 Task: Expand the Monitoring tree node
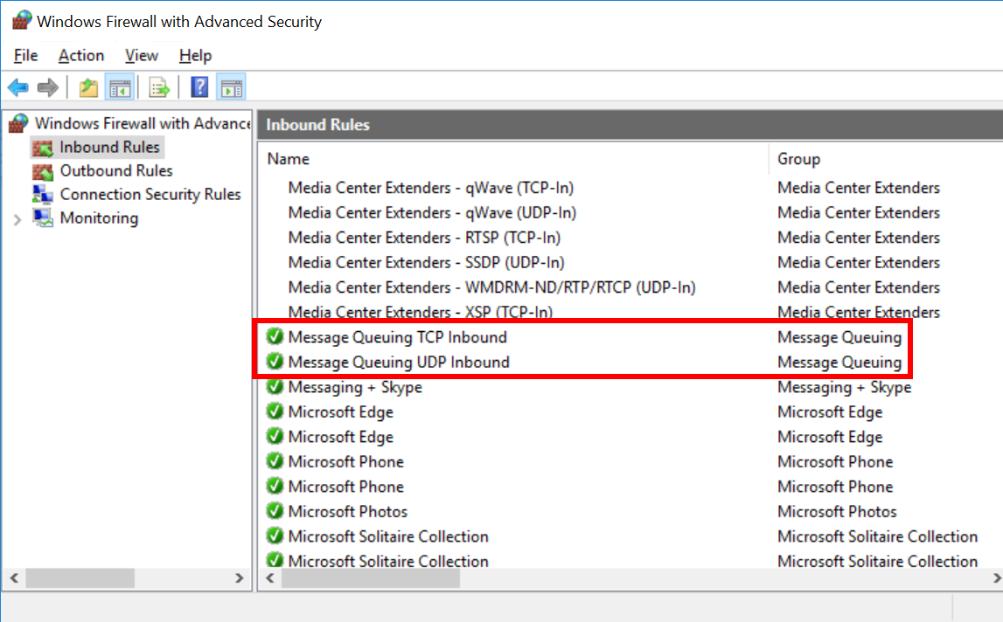17,218
